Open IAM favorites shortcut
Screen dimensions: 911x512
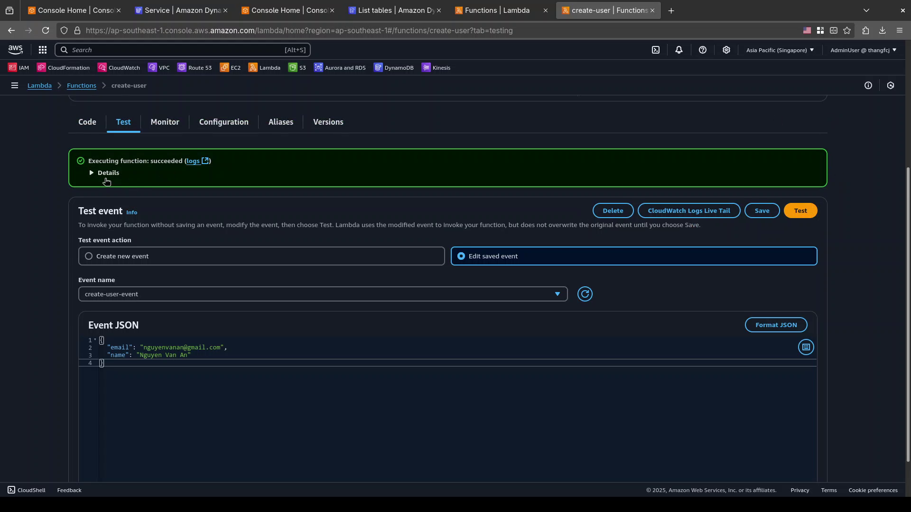pos(19,68)
